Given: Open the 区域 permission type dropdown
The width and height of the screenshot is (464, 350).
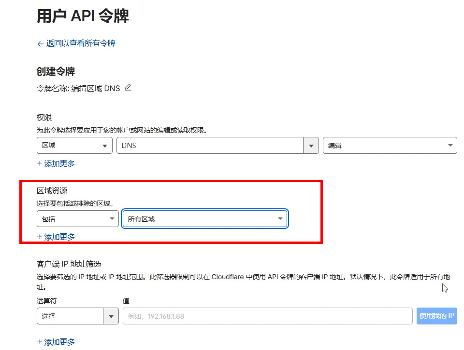Looking at the screenshot, I should pos(74,146).
